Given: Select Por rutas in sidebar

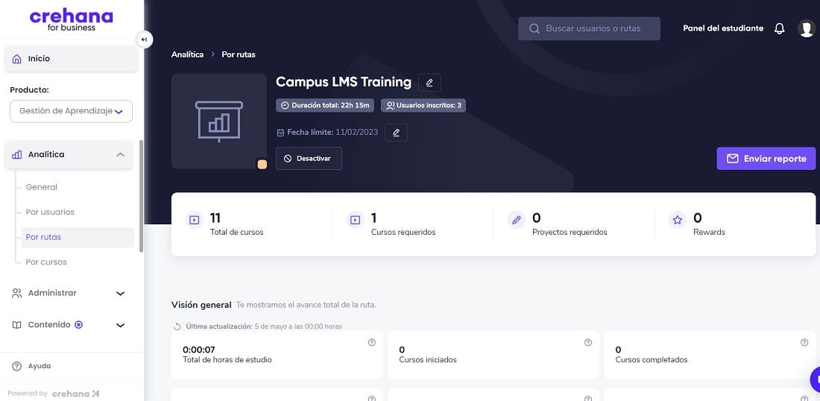Looking at the screenshot, I should 77,237.
